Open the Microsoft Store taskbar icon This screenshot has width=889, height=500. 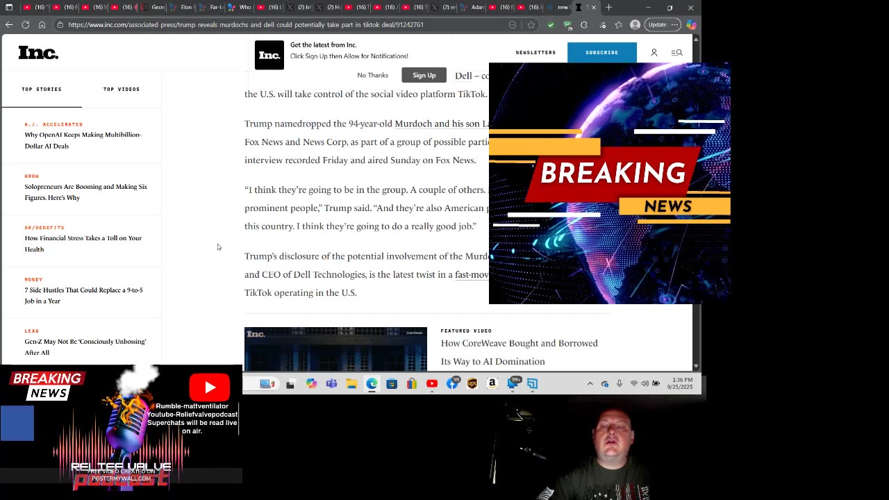point(392,383)
